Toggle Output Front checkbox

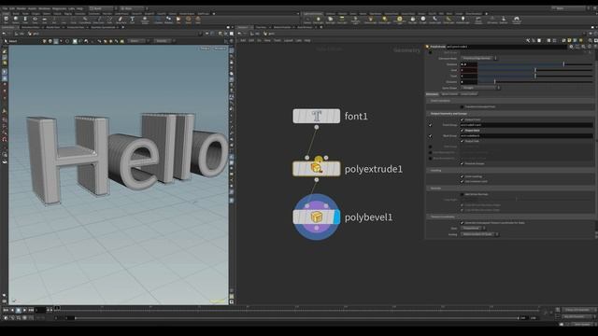click(462, 119)
